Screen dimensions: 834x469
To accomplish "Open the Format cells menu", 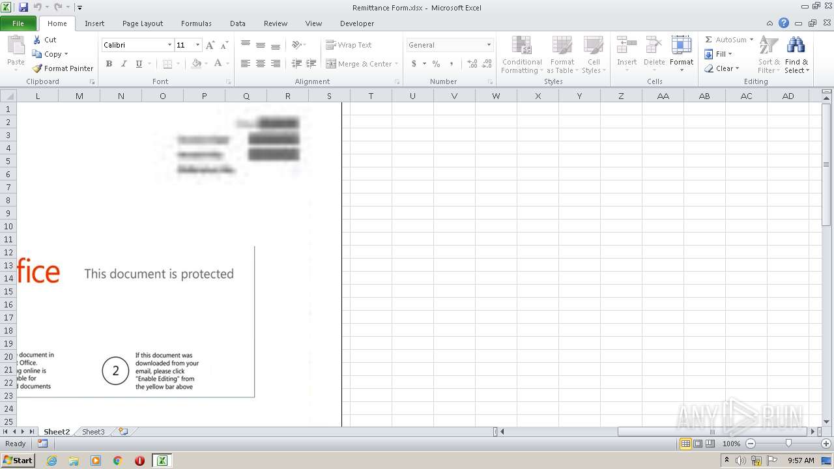I will click(682, 55).
